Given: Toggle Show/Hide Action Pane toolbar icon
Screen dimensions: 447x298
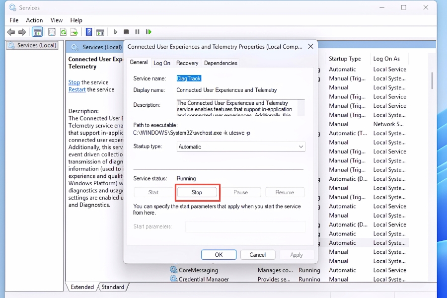Looking at the screenshot, I should pos(100,32).
